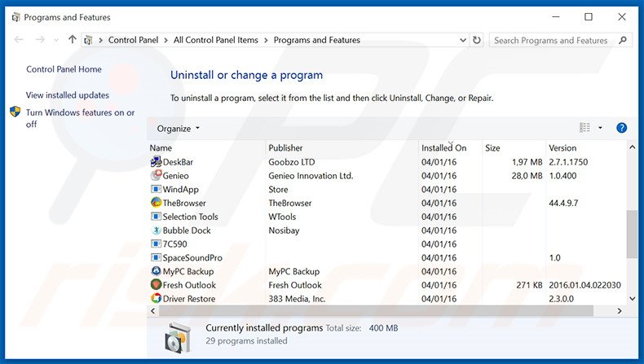
Task: Expand chevron after Control Panel breadcrumb
Action: click(x=166, y=40)
